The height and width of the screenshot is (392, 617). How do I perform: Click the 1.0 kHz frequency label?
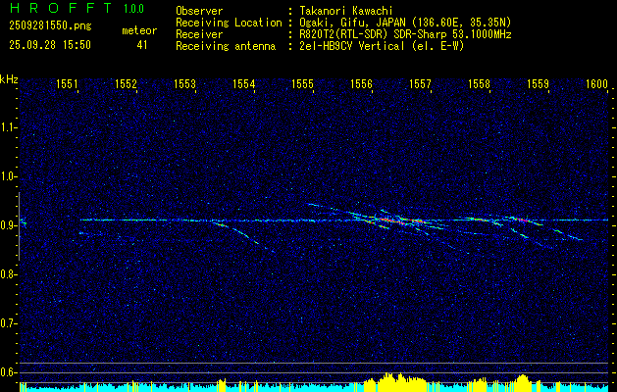coord(8,176)
